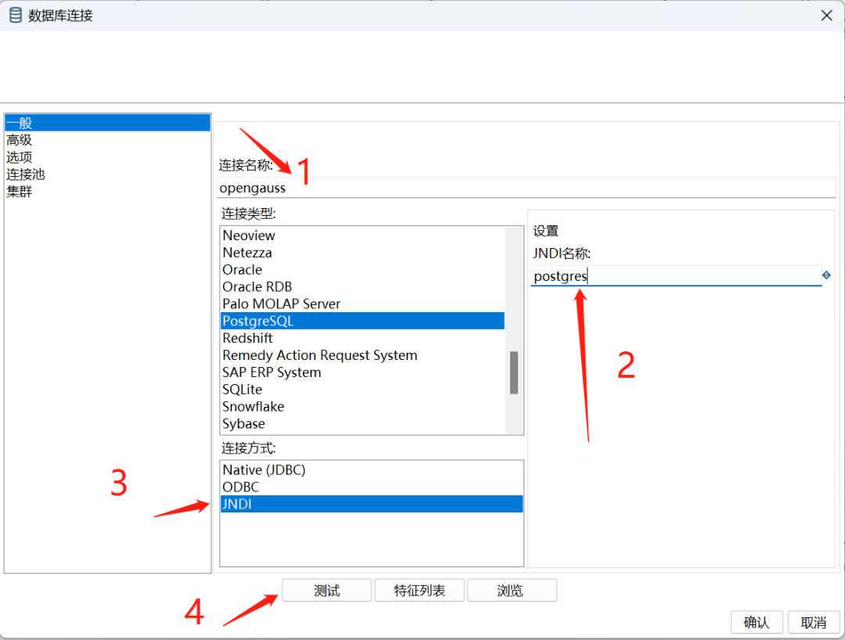This screenshot has height=640, width=845.
Task: Confirm the dialog with 确认 button
Action: (x=756, y=622)
